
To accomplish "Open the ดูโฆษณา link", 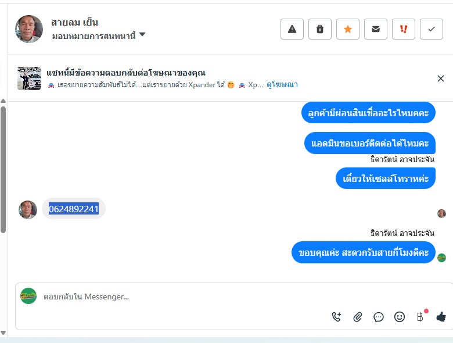I will click(282, 85).
